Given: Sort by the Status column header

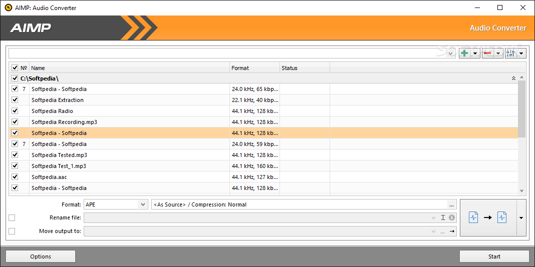Looking at the screenshot, I should click(305, 68).
